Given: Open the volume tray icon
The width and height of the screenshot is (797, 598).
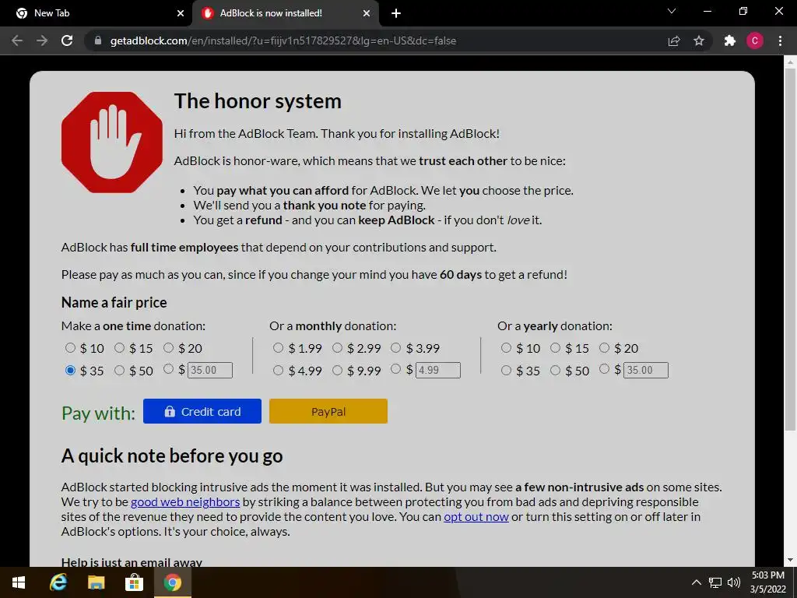Looking at the screenshot, I should click(x=734, y=582).
